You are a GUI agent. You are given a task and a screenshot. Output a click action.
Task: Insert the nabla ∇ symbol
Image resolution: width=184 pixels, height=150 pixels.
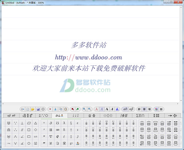[51, 136]
